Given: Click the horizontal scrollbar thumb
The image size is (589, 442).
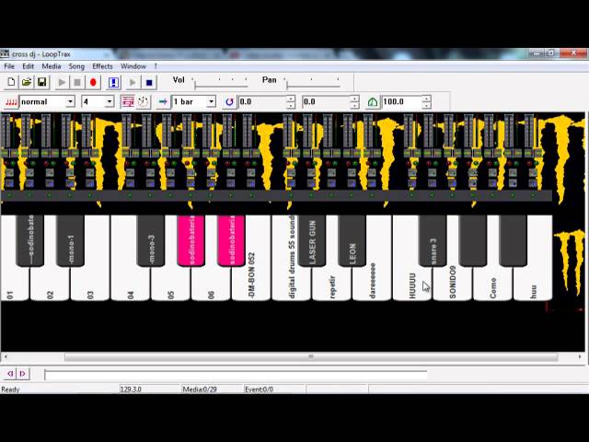Looking at the screenshot, I should (311, 356).
